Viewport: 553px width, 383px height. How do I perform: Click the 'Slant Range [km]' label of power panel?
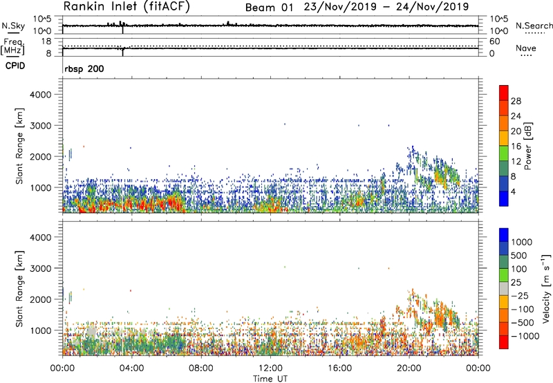point(19,146)
